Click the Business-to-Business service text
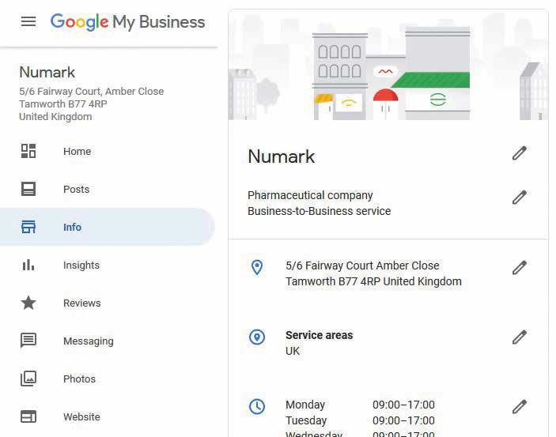556x437 pixels. click(320, 211)
